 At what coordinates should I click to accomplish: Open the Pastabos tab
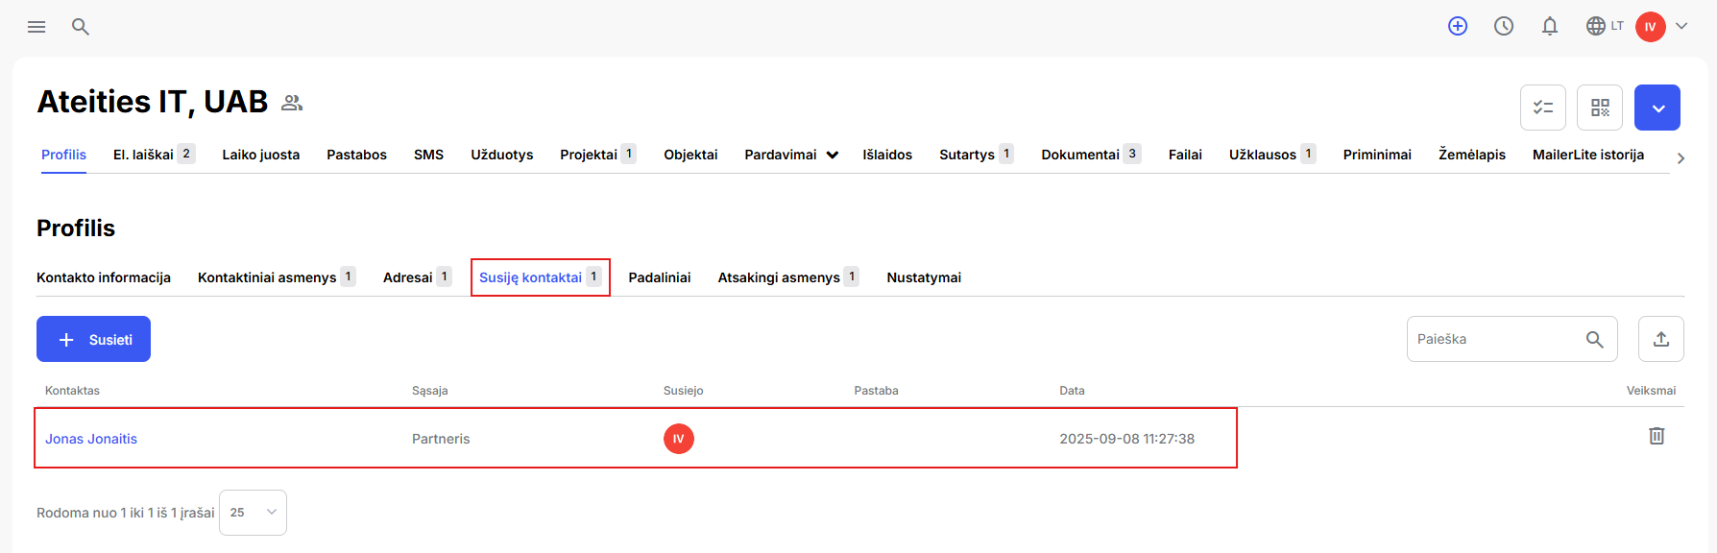[356, 155]
